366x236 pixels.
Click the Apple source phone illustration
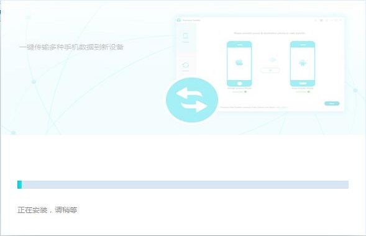pyautogui.click(x=239, y=64)
